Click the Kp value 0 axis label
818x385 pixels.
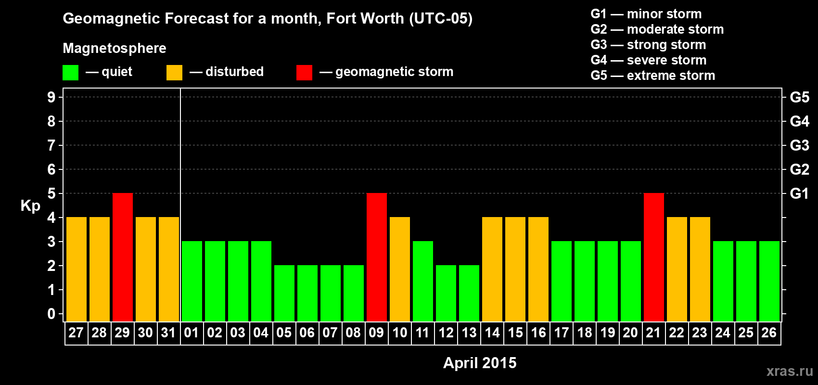tap(51, 314)
